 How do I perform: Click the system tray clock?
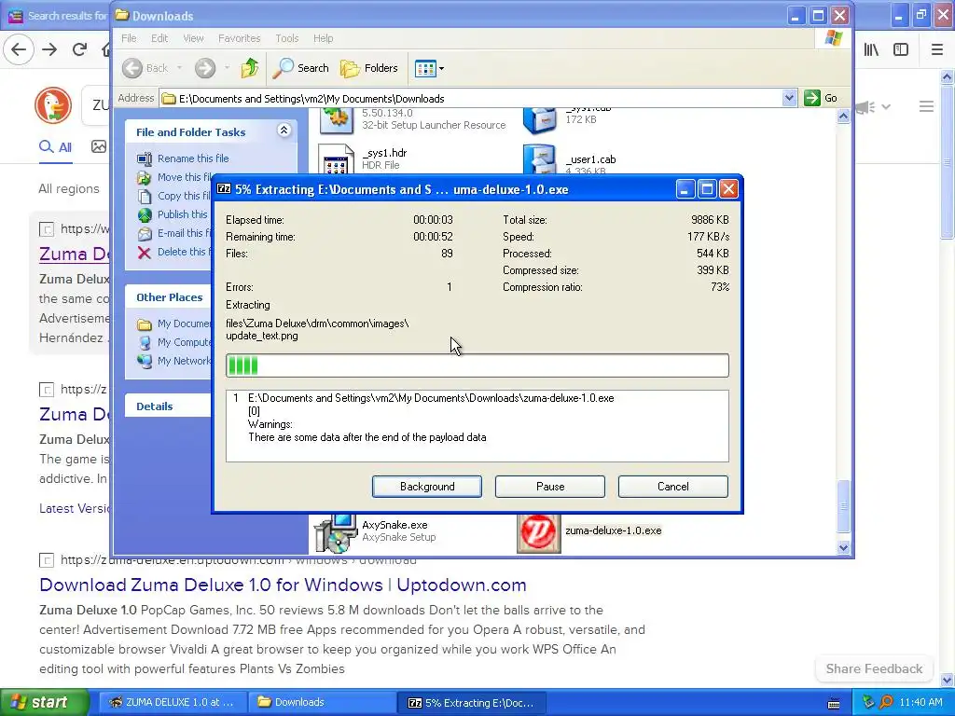pyautogui.click(x=920, y=702)
